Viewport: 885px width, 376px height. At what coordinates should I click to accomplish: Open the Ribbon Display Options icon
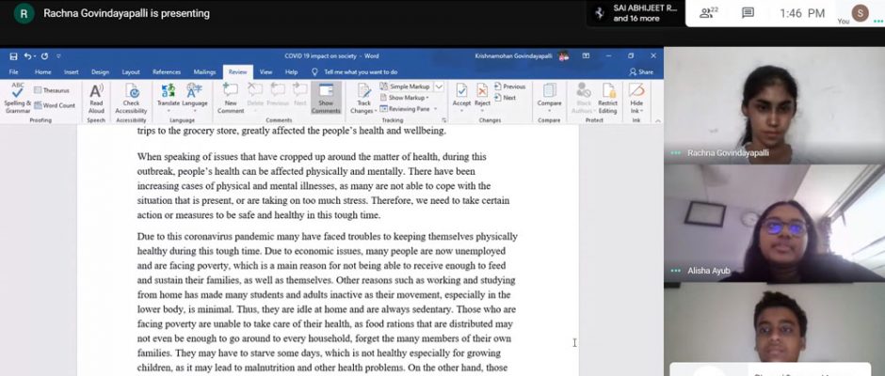pyautogui.click(x=586, y=55)
